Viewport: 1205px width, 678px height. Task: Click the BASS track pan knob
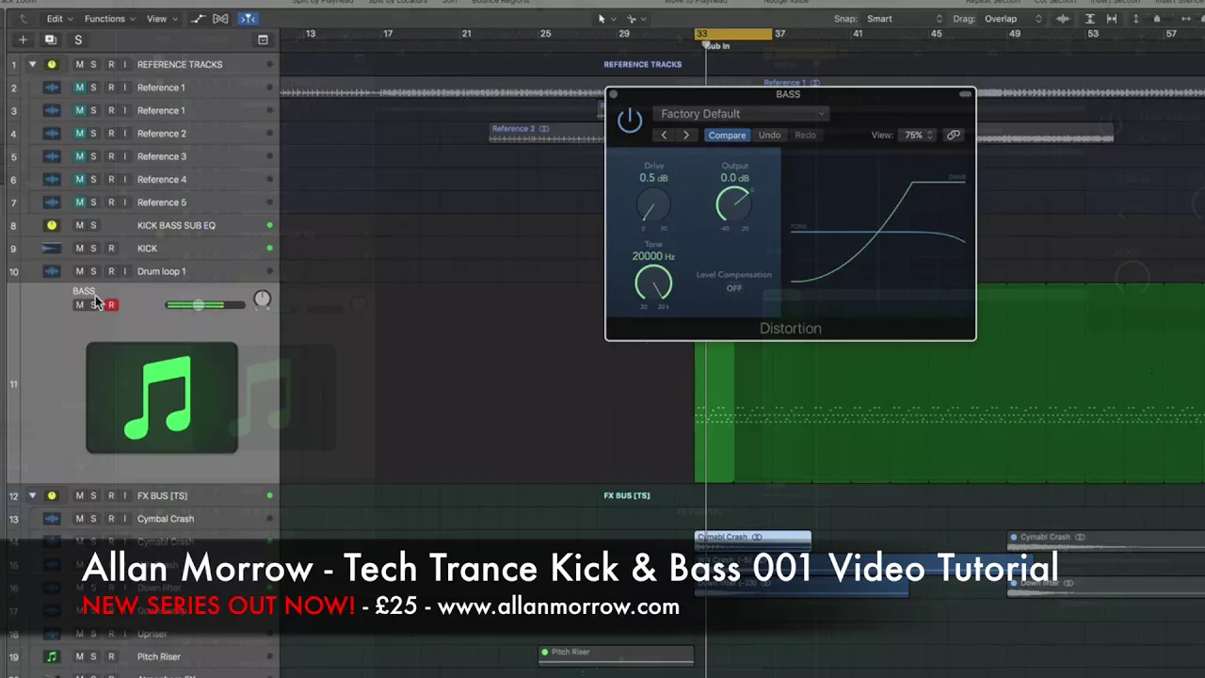[262, 299]
